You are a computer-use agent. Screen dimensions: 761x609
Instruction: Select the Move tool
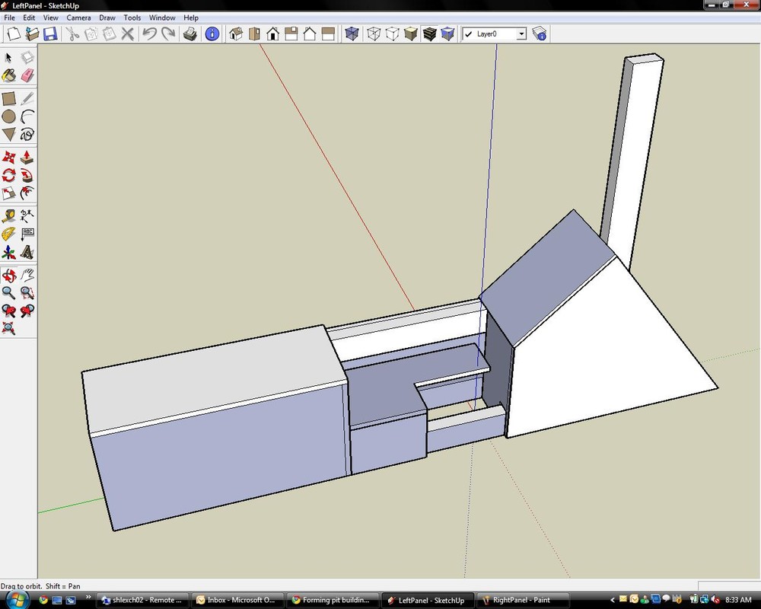(x=8, y=156)
